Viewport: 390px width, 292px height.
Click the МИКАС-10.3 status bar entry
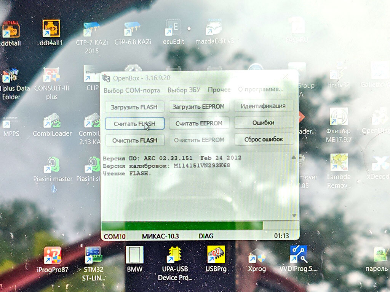tap(160, 236)
